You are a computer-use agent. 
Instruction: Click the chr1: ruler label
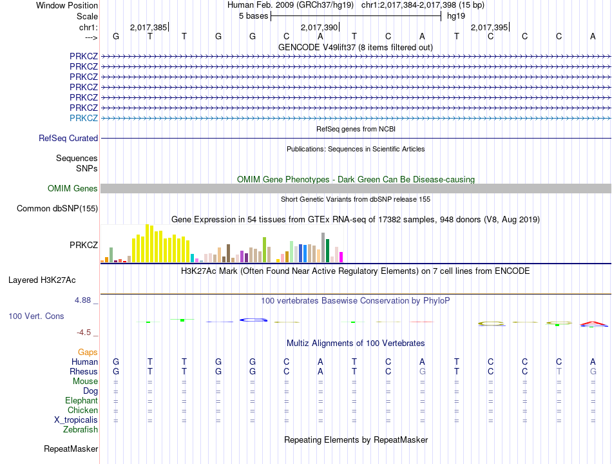[89, 27]
